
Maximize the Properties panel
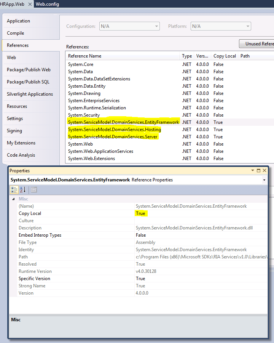click(x=259, y=171)
